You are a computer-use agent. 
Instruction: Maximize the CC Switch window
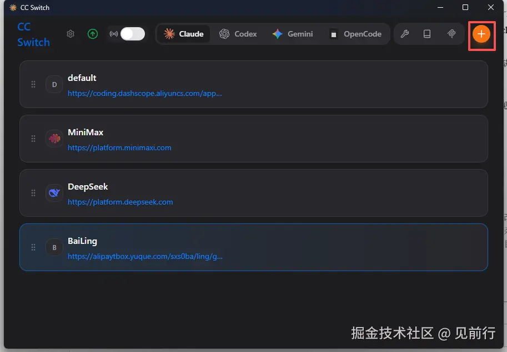tap(465, 7)
